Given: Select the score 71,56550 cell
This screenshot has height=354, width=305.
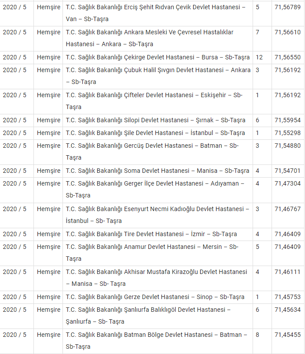Looking at the screenshot, I should pos(288,57).
